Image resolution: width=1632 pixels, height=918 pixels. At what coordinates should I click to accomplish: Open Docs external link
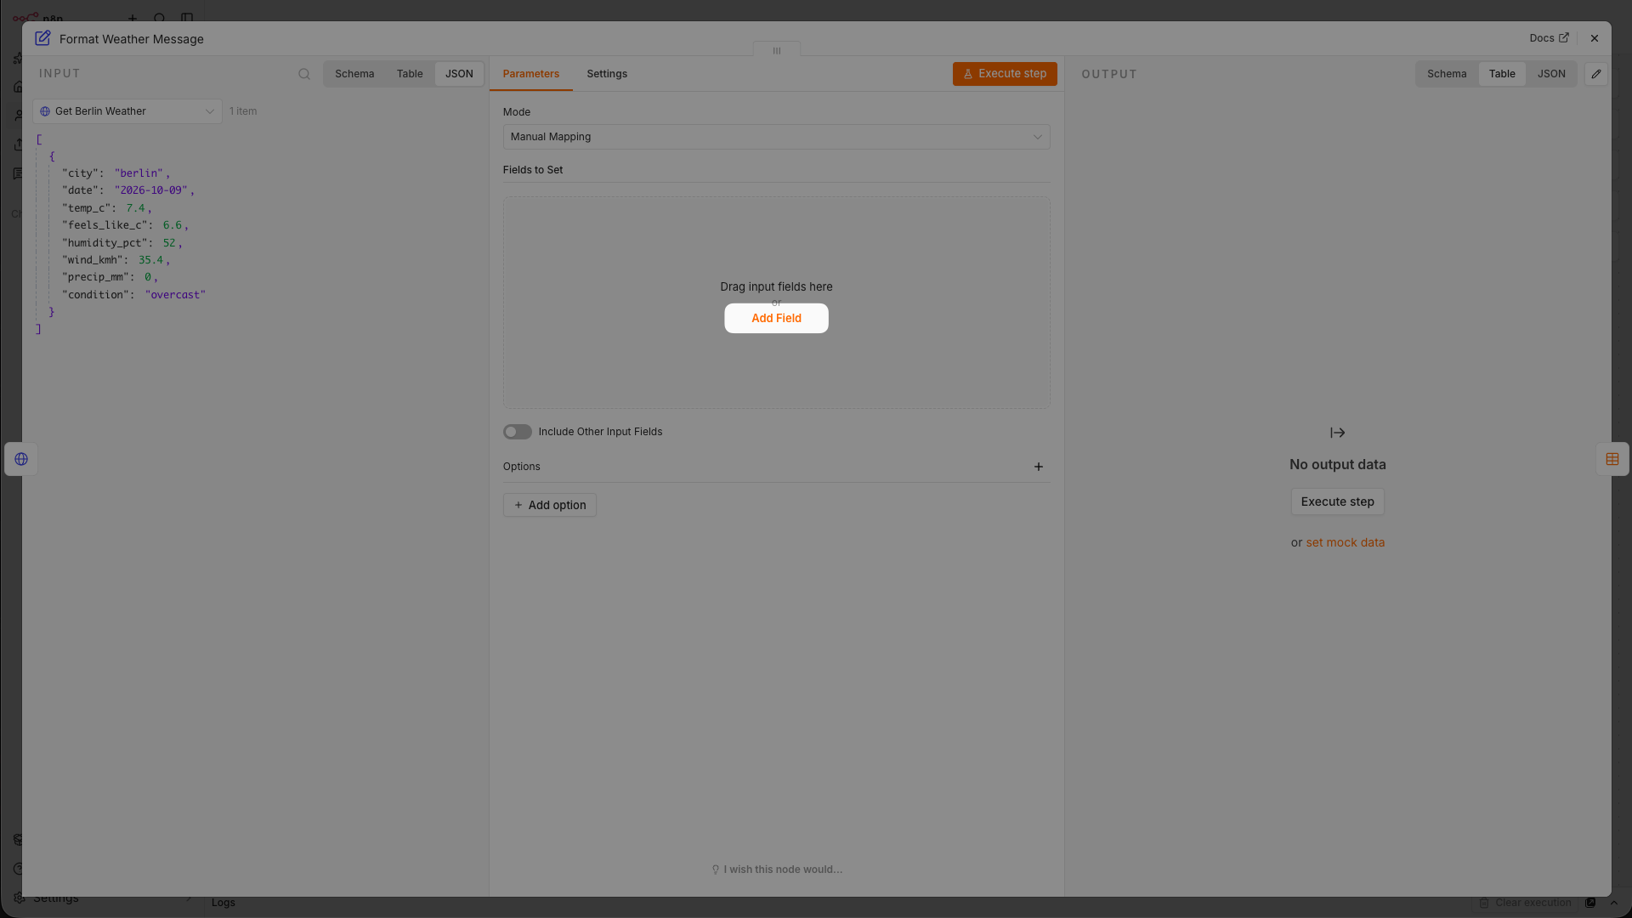[1549, 38]
